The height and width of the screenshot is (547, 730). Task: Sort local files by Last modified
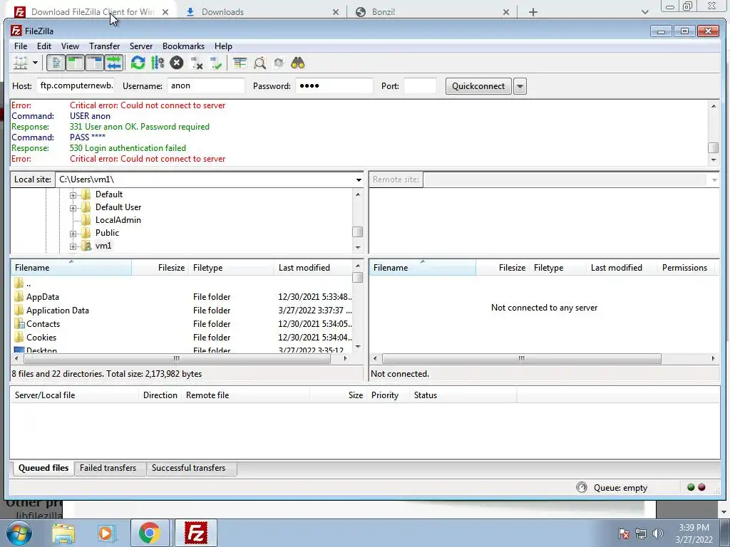pyautogui.click(x=314, y=268)
